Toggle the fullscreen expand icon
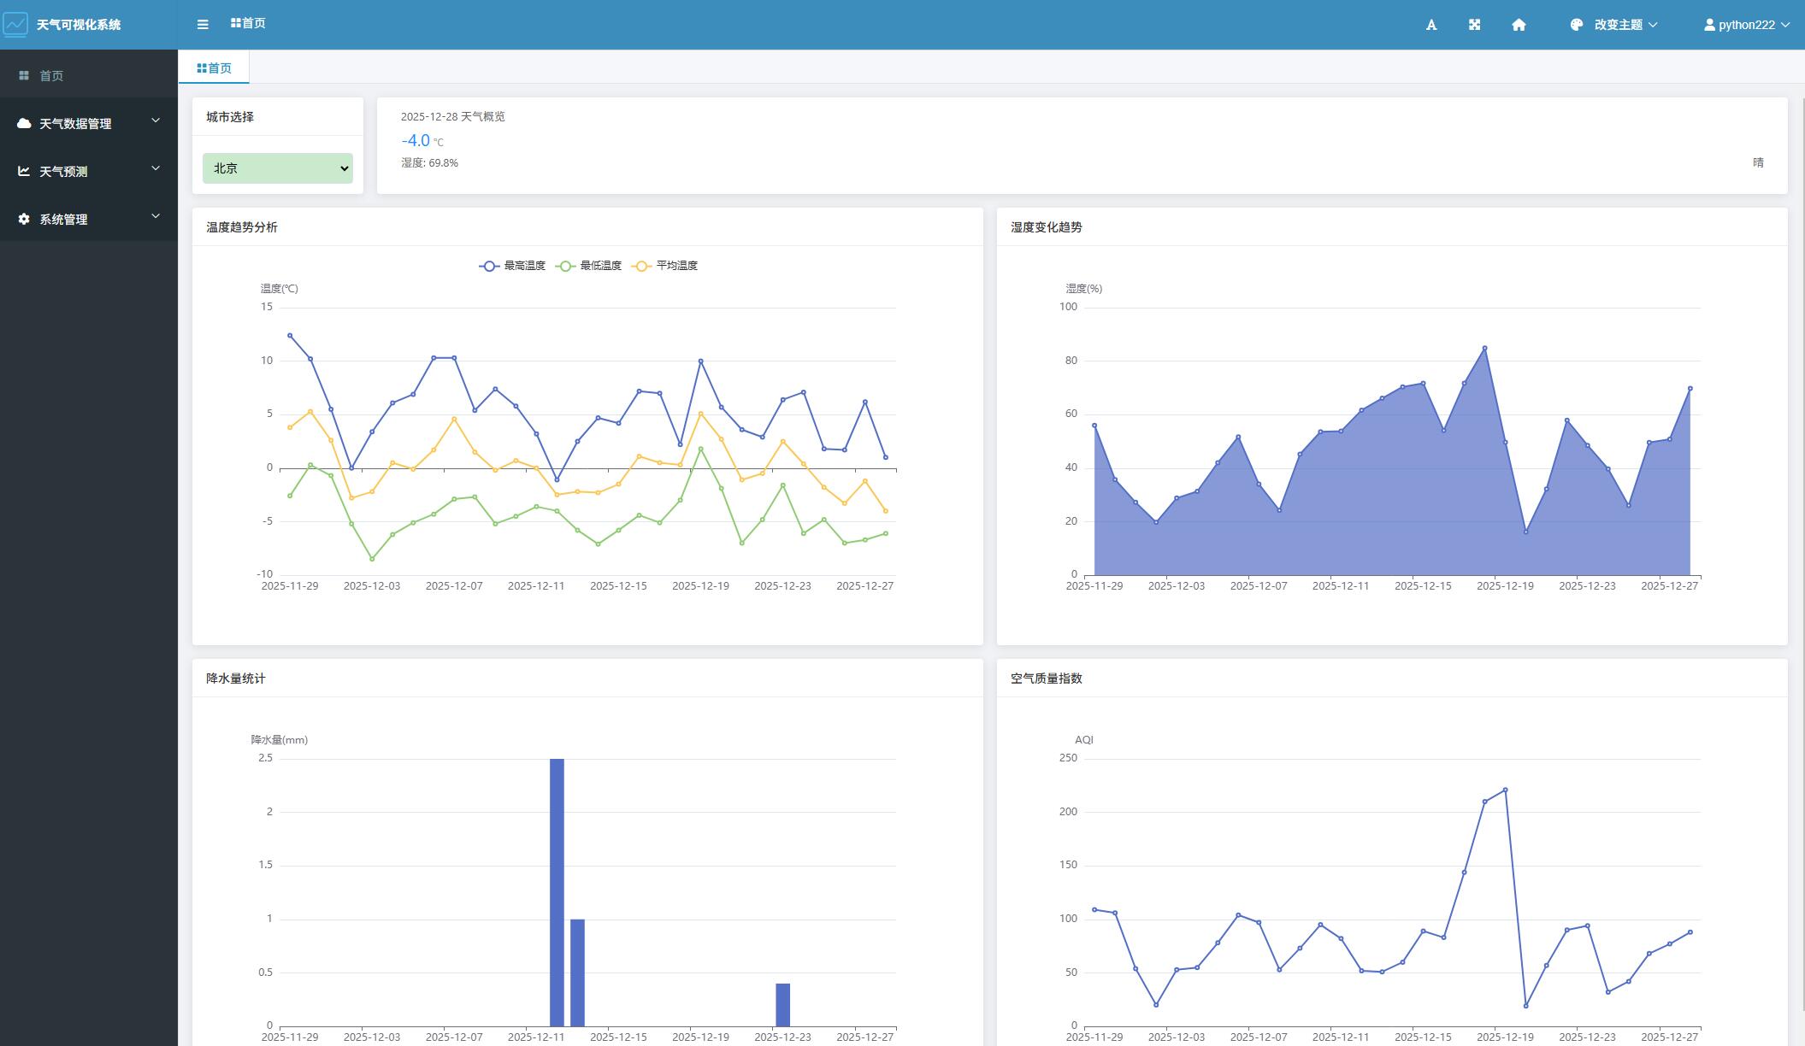Image resolution: width=1805 pixels, height=1046 pixels. coord(1474,25)
